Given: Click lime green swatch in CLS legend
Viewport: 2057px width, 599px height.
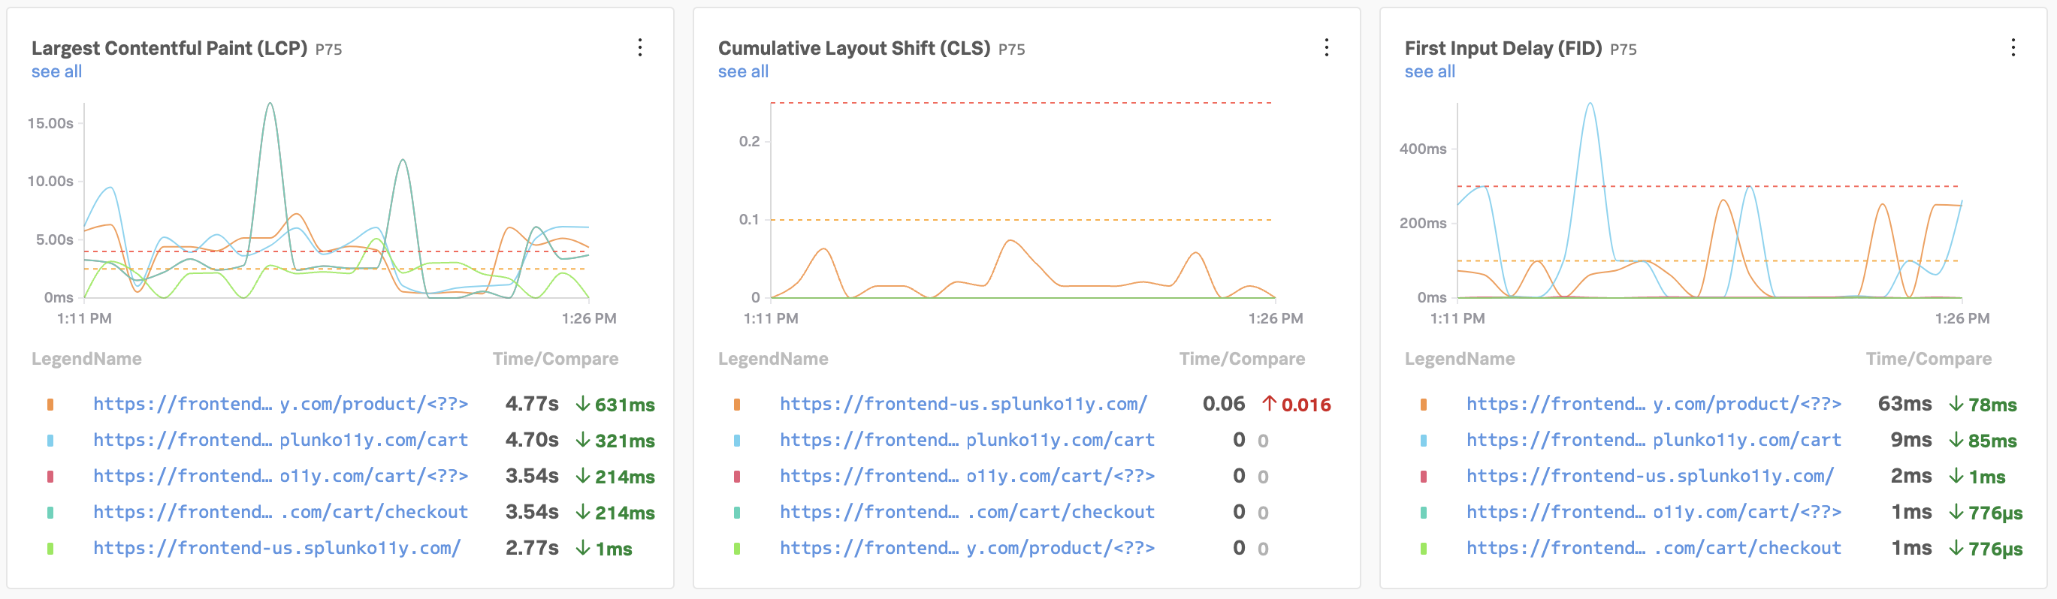Looking at the screenshot, I should (x=737, y=549).
